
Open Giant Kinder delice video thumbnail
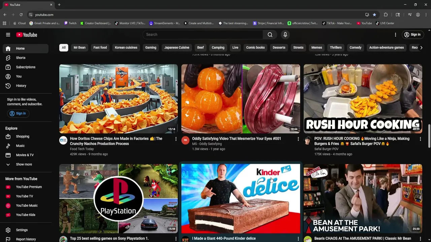pyautogui.click(x=241, y=199)
